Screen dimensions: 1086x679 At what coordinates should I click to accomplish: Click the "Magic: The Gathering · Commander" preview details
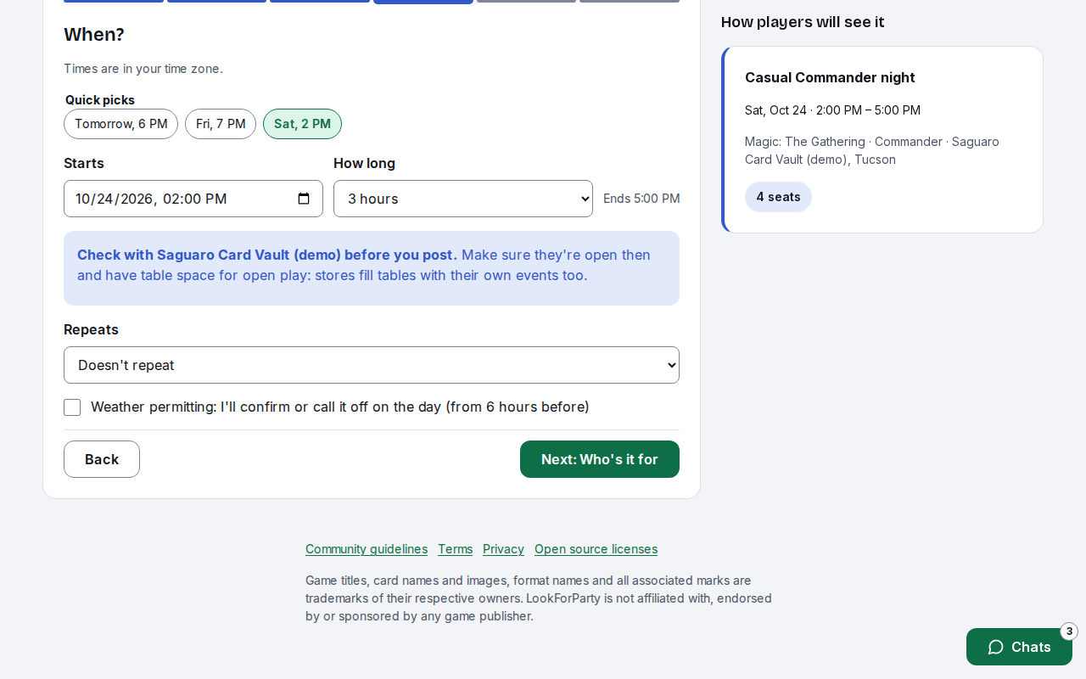pos(872,150)
